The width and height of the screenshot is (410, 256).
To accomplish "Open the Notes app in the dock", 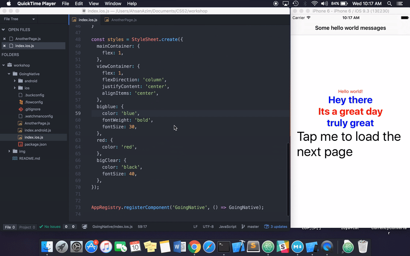I will [165, 246].
